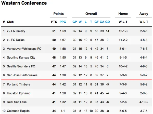Screen dimensions: 153x114
Task: Click the GD goal difference header
Action: (x=108, y=22)
